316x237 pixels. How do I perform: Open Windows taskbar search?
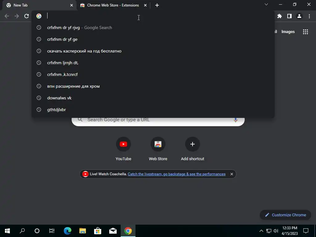22,231
